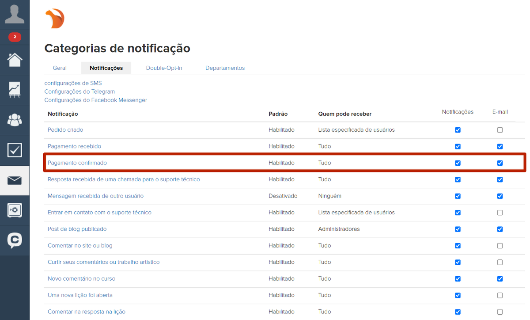
Task: Open configurações de SMS link
Action: click(73, 83)
